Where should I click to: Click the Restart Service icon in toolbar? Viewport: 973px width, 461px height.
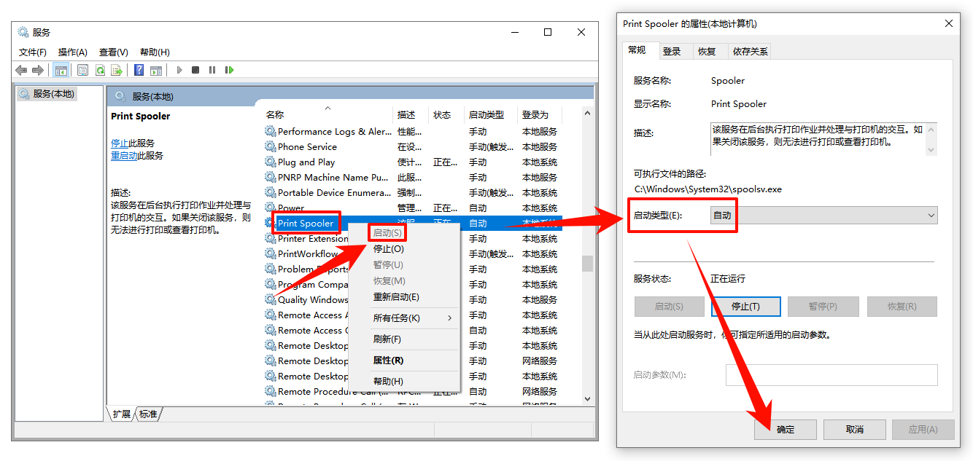point(230,70)
